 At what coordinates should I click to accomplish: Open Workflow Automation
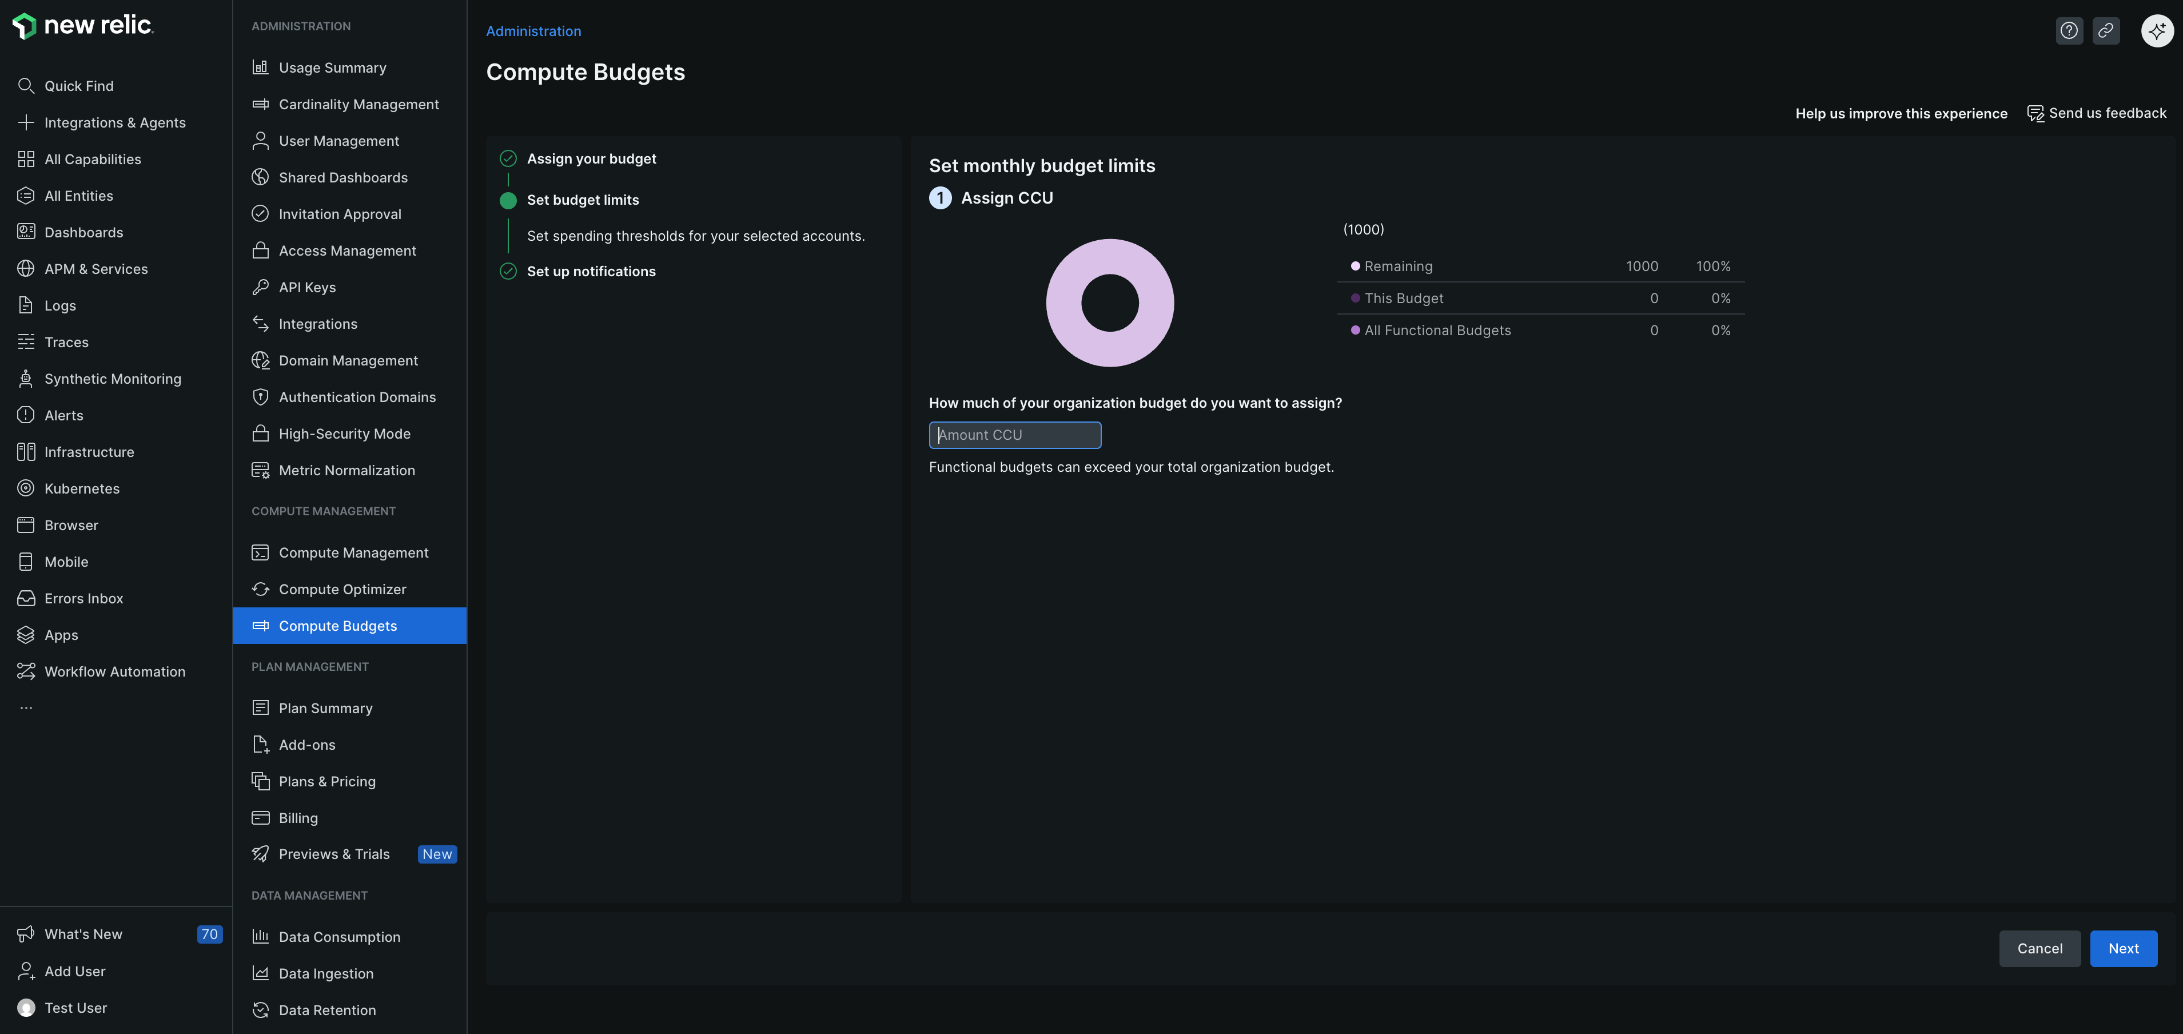114,670
